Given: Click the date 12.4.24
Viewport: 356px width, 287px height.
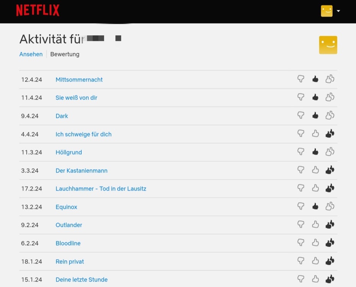Looking at the screenshot, I should pos(31,80).
